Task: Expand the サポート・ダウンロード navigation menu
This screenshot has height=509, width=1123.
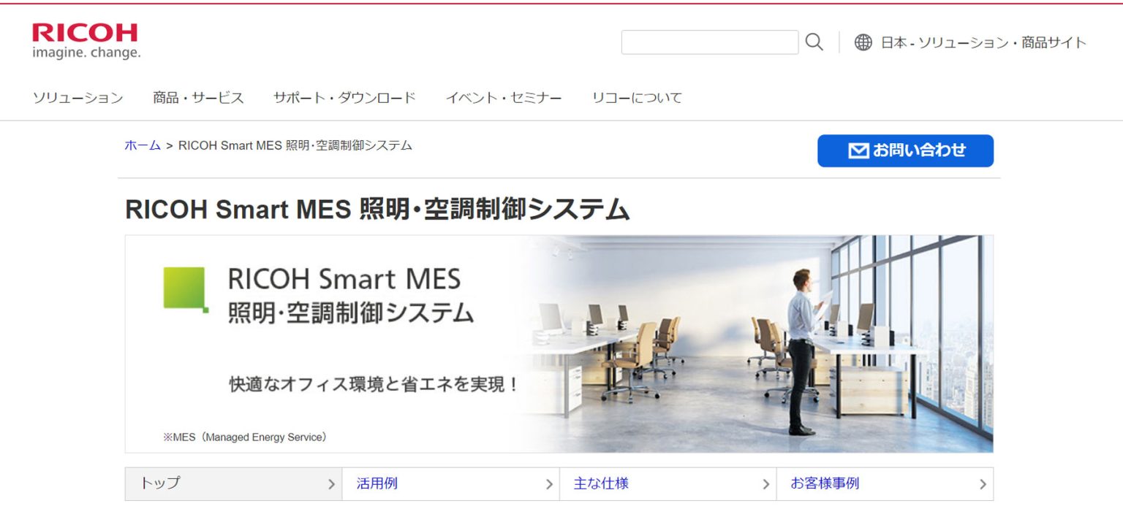Action: pyautogui.click(x=344, y=97)
